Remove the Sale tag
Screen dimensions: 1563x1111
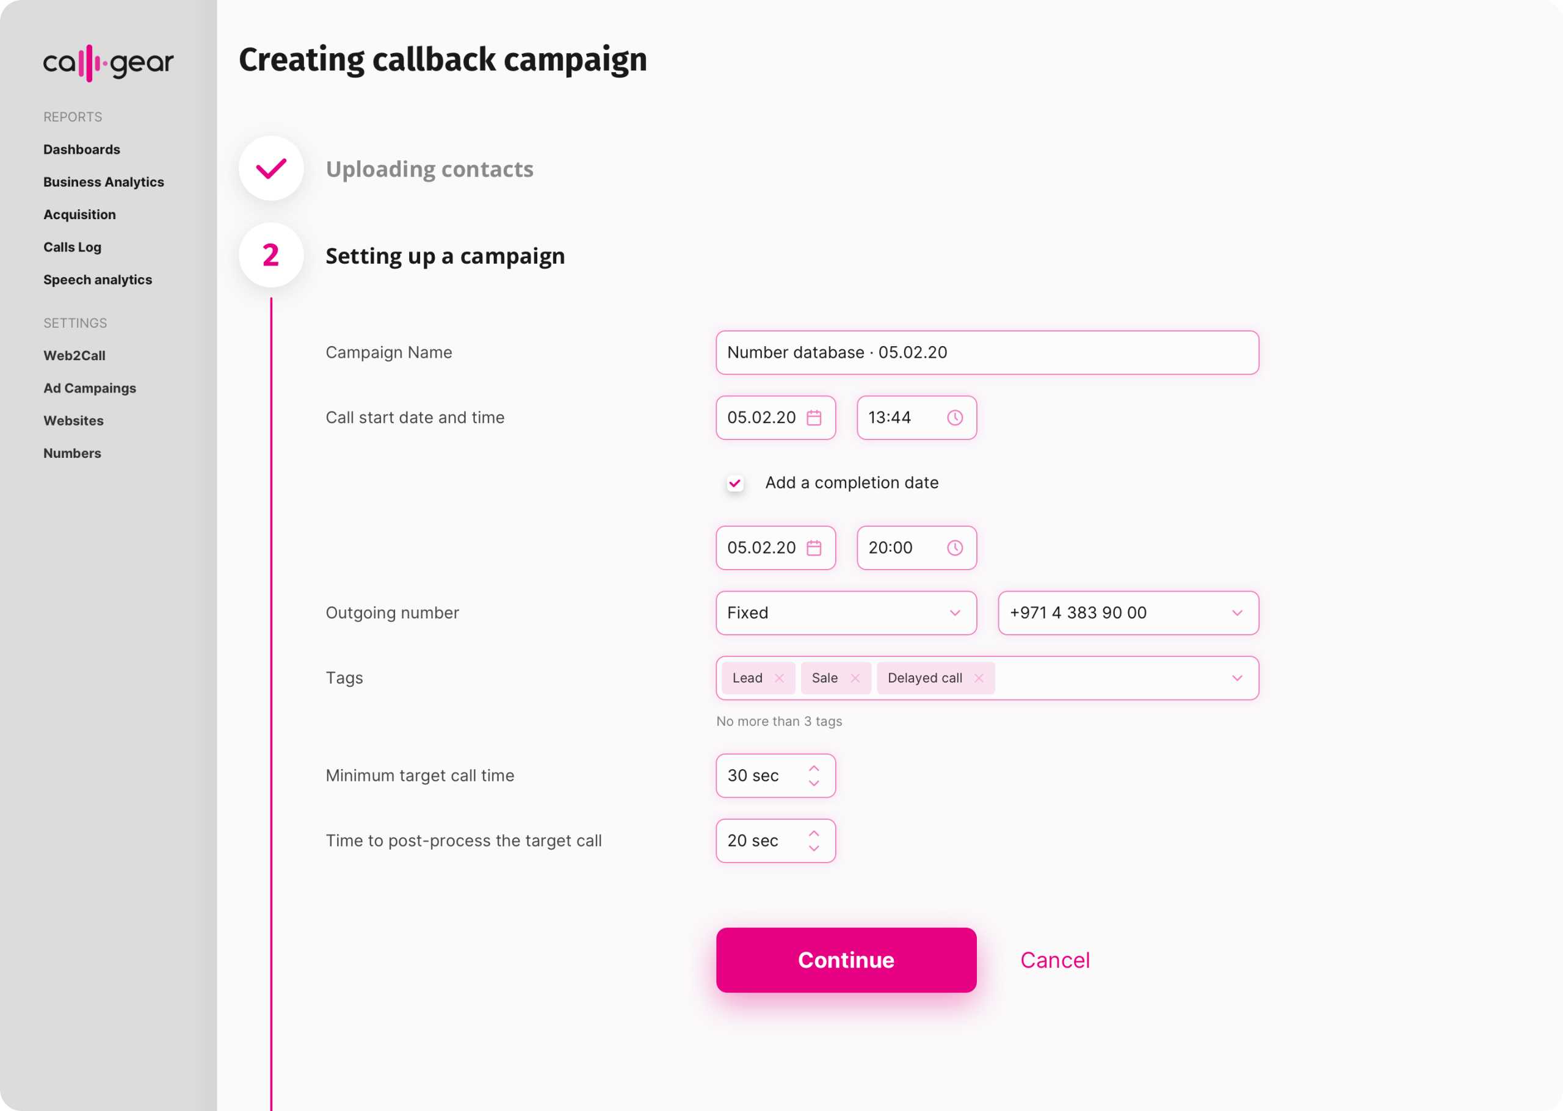coord(855,678)
